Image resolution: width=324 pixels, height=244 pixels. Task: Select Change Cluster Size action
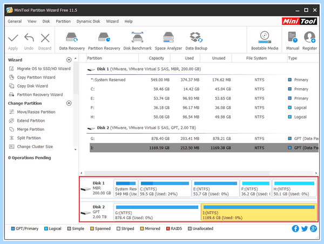pyautogui.click(x=31, y=147)
